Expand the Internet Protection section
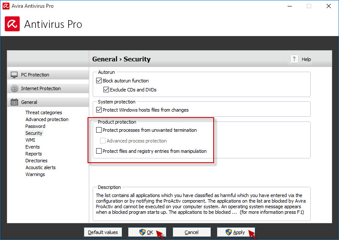This screenshot has height=240, width=339. tap(48, 88)
